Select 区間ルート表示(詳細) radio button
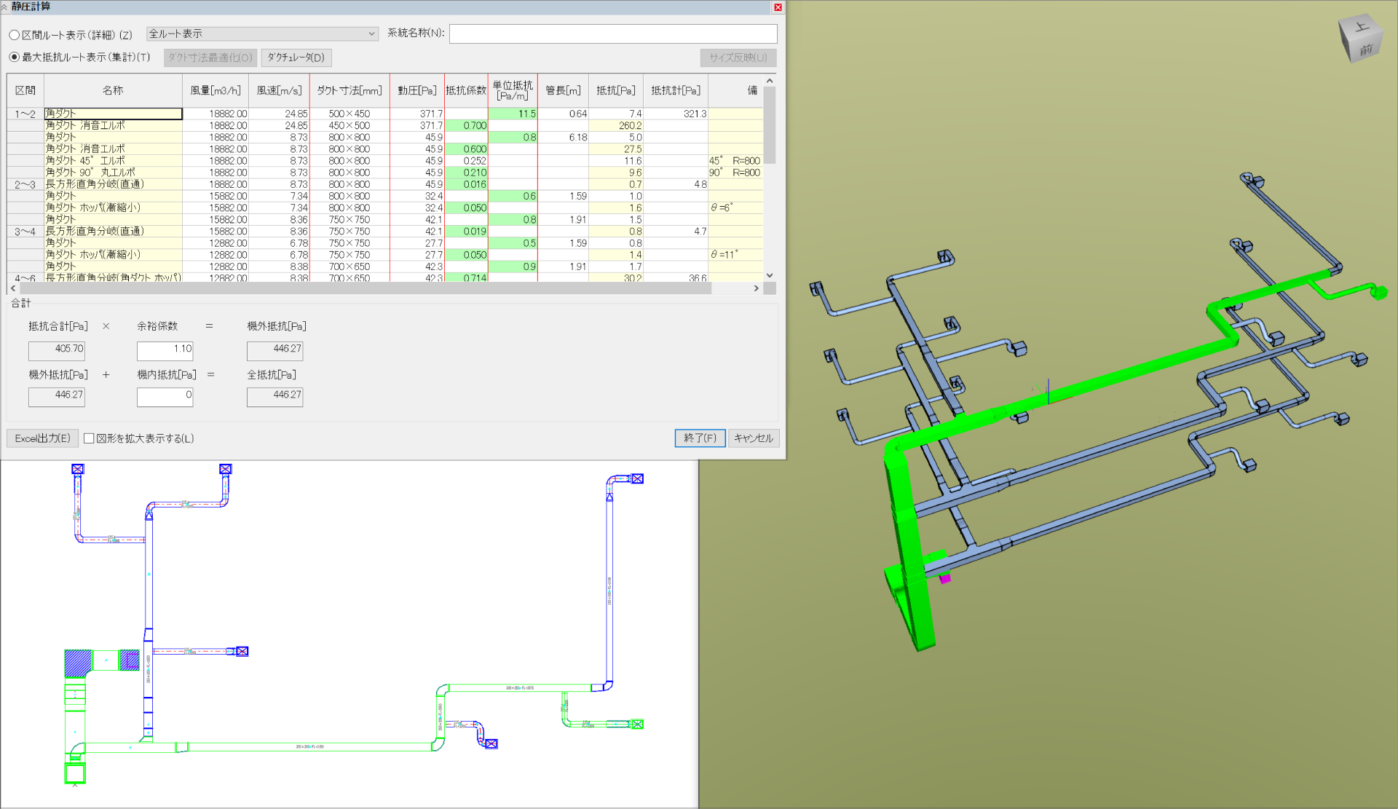1398x809 pixels. pyautogui.click(x=15, y=35)
